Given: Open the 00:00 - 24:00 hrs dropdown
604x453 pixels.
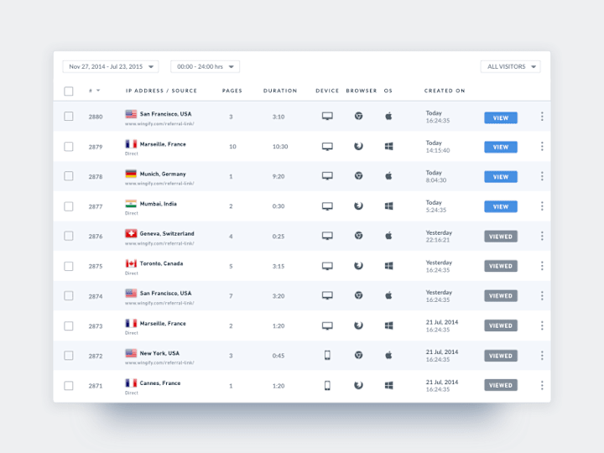Looking at the screenshot, I should coord(206,66).
